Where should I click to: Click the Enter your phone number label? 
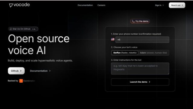coord(136,34)
